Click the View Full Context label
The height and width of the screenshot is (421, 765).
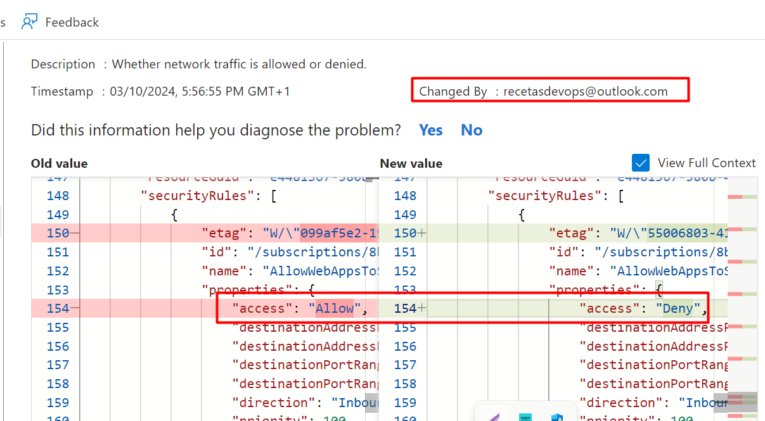click(707, 163)
